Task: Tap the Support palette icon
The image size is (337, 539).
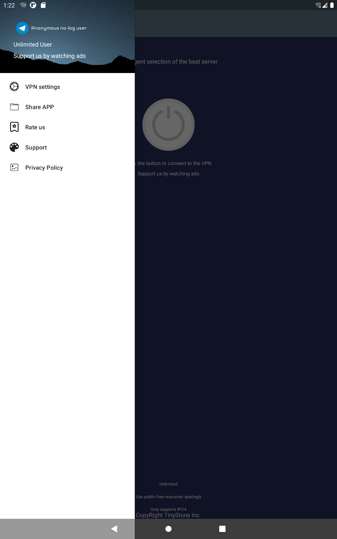Action: (14, 147)
